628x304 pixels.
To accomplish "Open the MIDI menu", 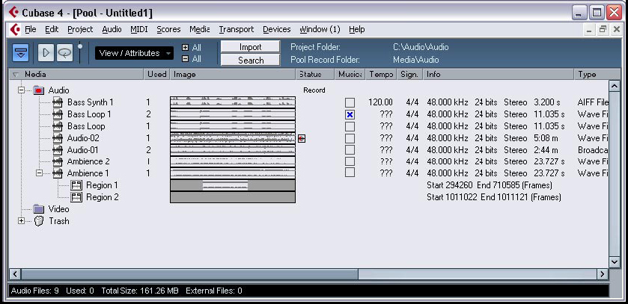I will click(139, 30).
